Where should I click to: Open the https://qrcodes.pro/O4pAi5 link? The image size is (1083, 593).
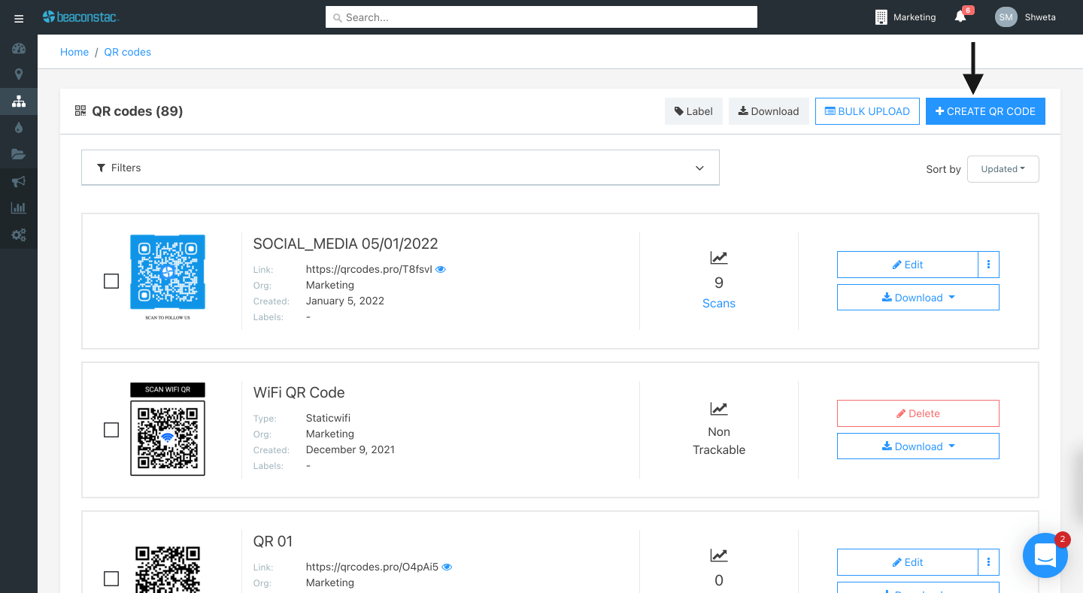click(372, 567)
